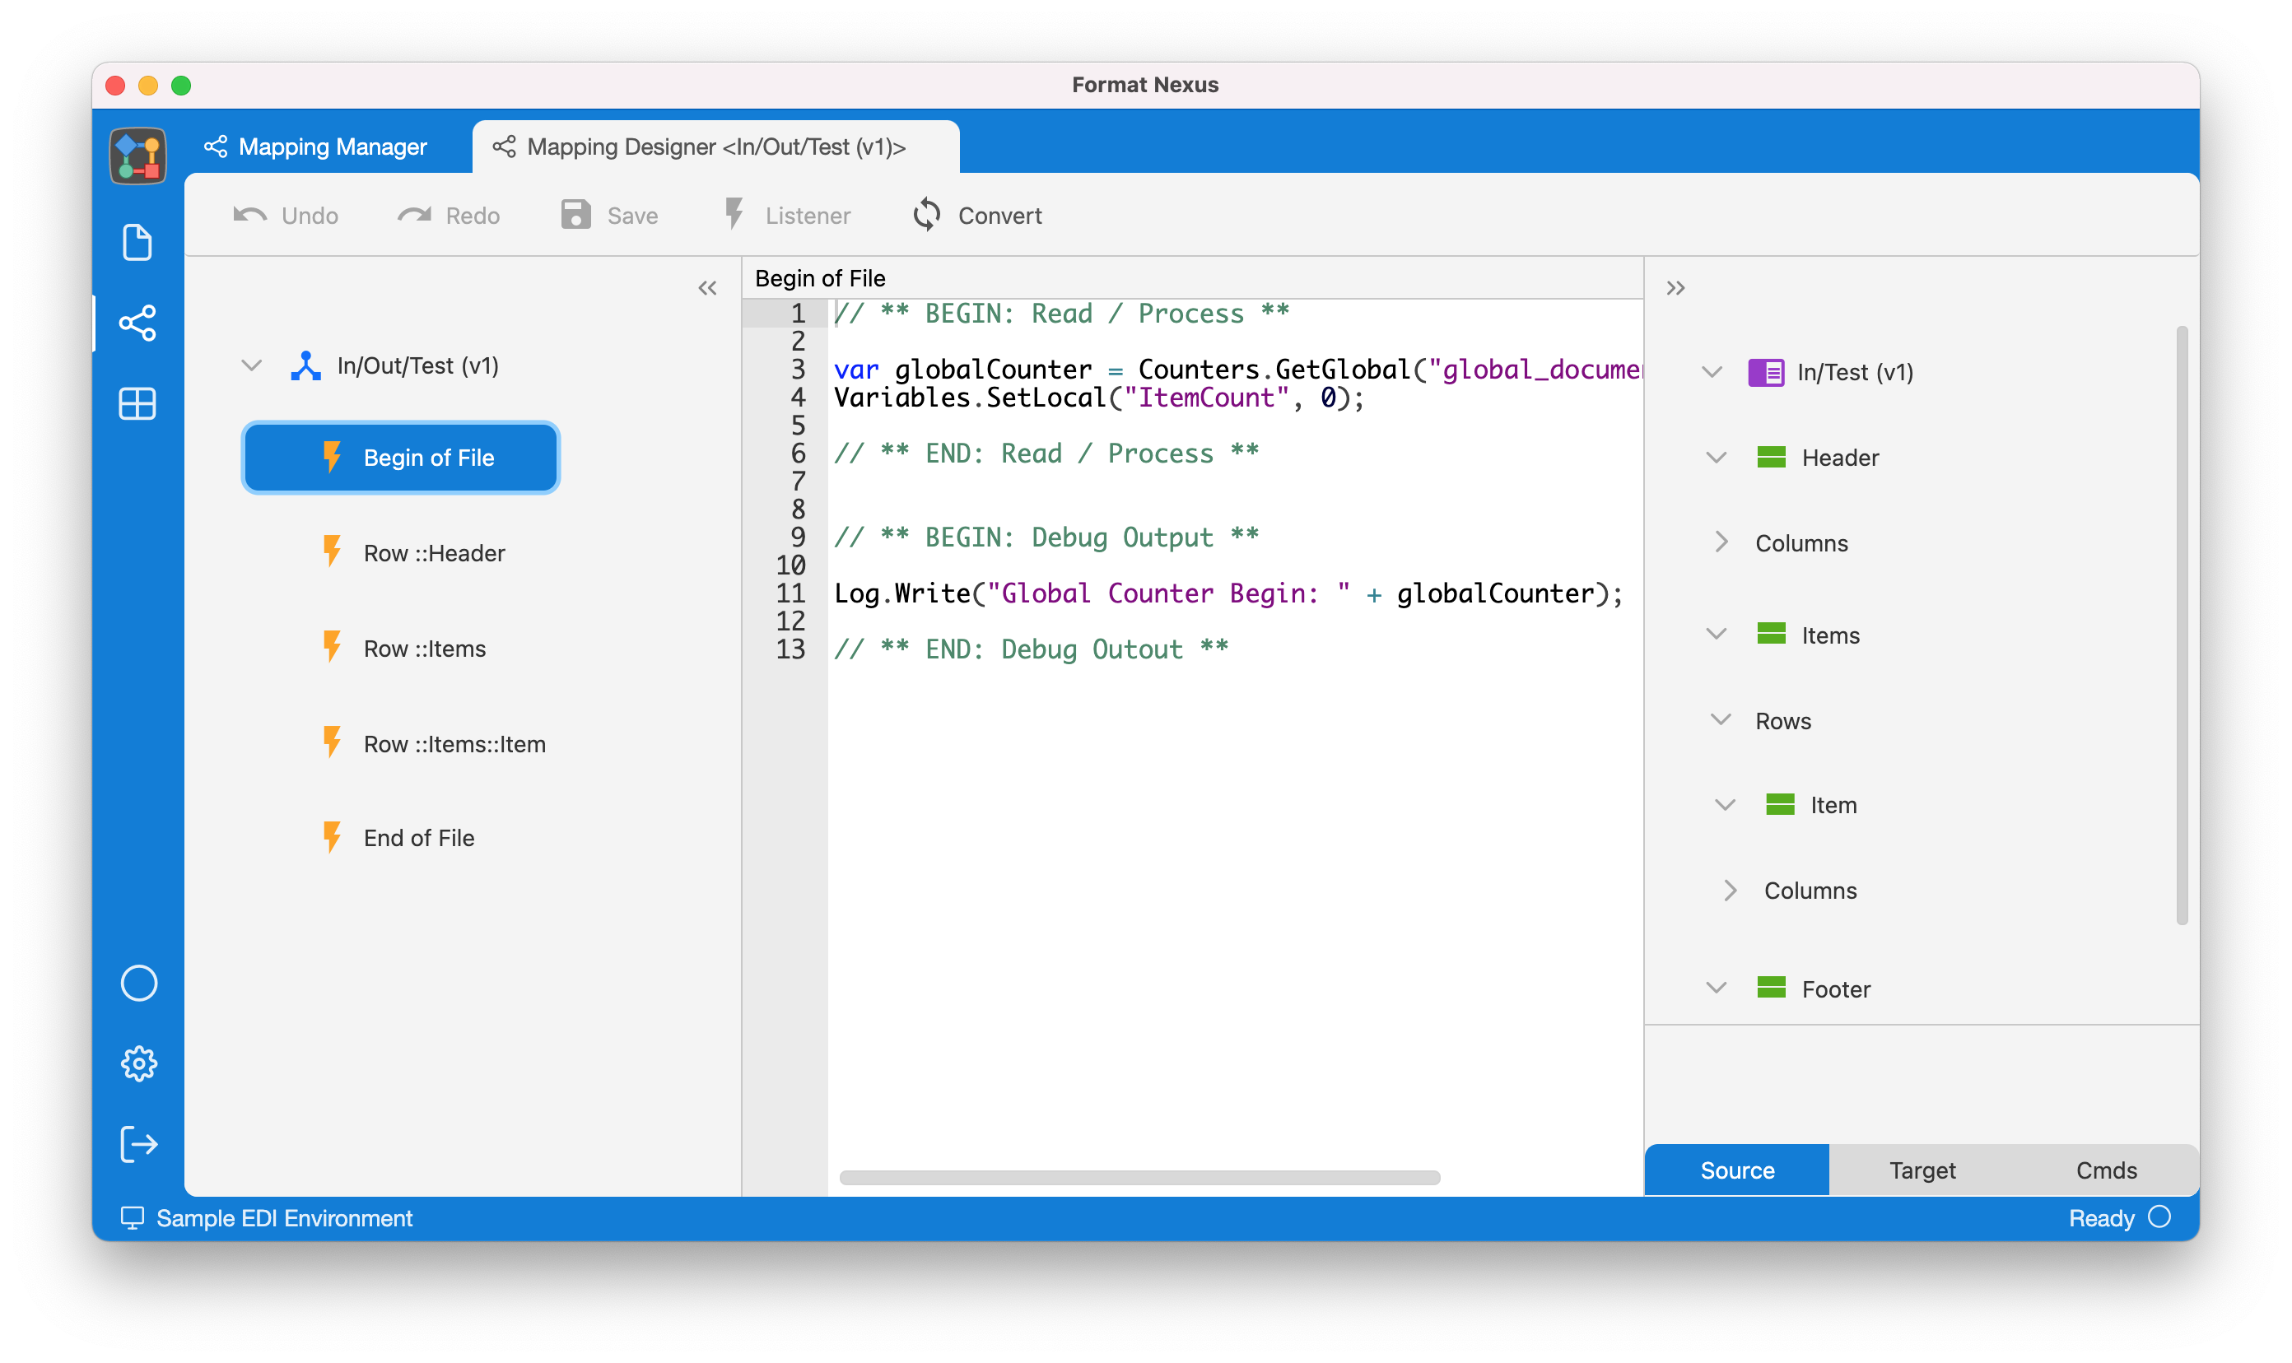Click the green Header segment icon
This screenshot has width=2292, height=1363.
[1771, 457]
